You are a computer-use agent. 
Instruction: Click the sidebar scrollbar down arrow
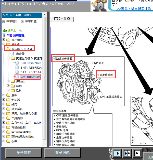pyautogui.click(x=45, y=144)
